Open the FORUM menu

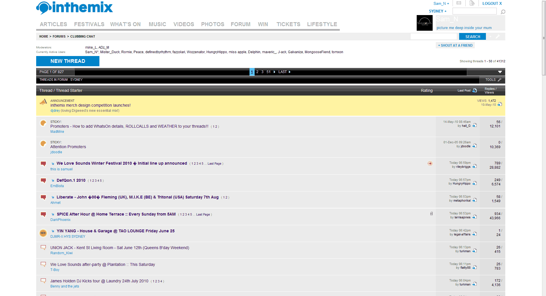(240, 24)
